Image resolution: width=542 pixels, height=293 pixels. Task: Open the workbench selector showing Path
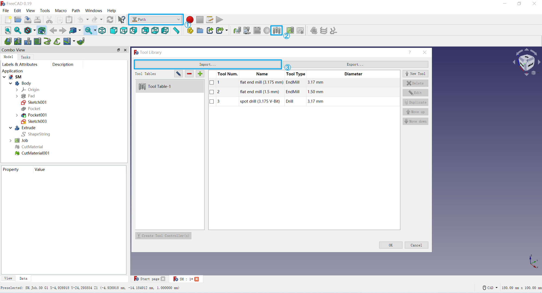156,19
